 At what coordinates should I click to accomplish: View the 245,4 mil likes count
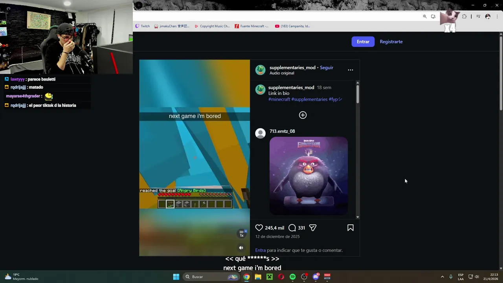pyautogui.click(x=274, y=228)
